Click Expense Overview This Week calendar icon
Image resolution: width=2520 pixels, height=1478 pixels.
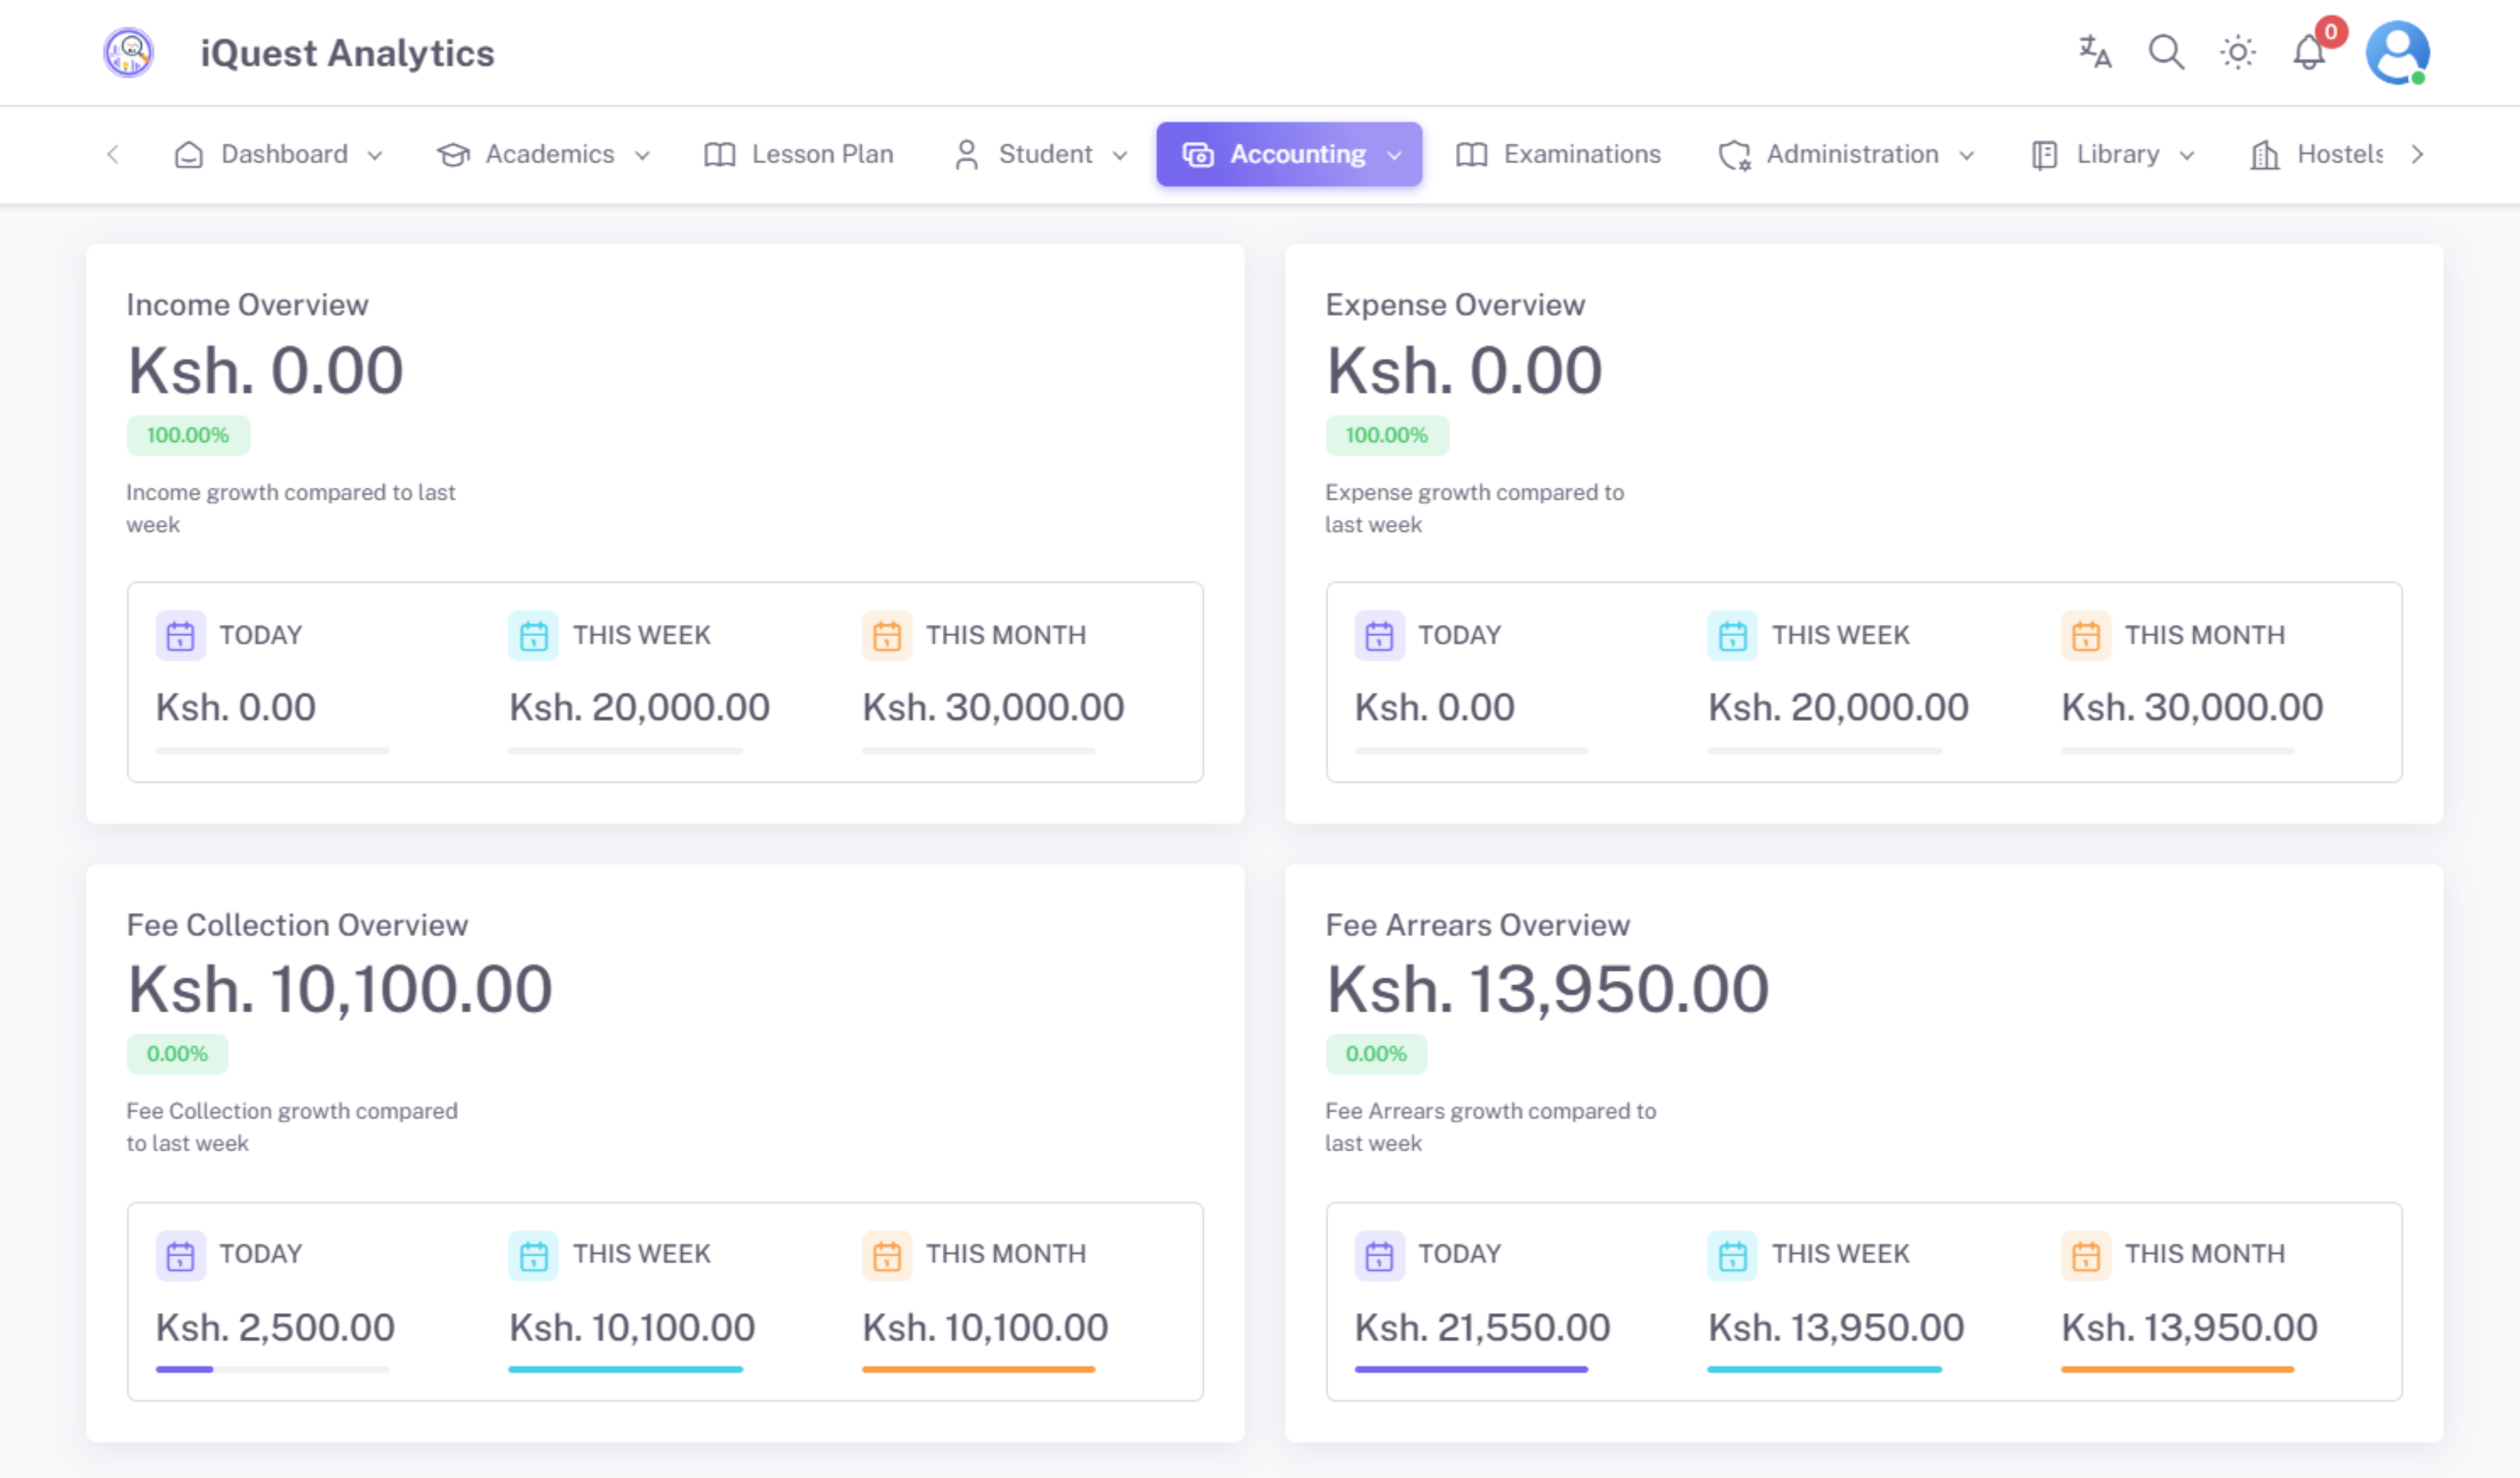pyautogui.click(x=1732, y=636)
